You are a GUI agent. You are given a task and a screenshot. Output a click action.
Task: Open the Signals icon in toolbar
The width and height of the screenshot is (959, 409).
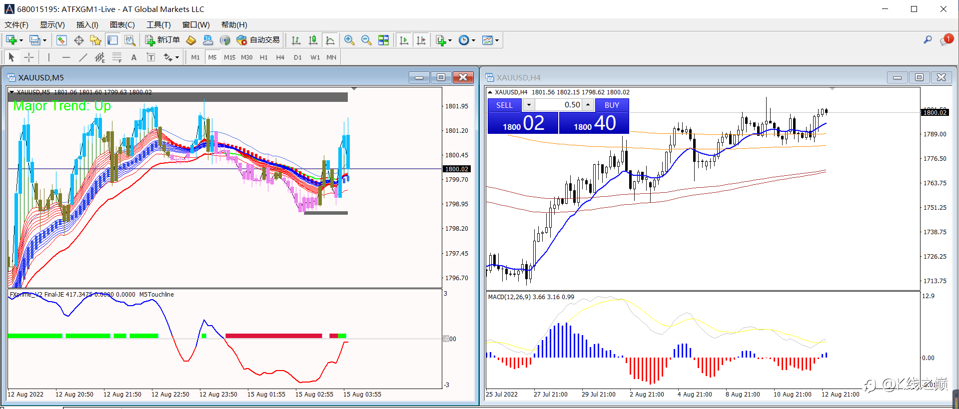pos(225,40)
